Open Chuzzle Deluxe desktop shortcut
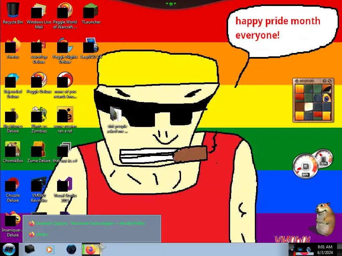The image size is (342, 256). pos(13,189)
